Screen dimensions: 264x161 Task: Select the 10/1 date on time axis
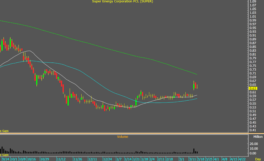(x=14, y=159)
